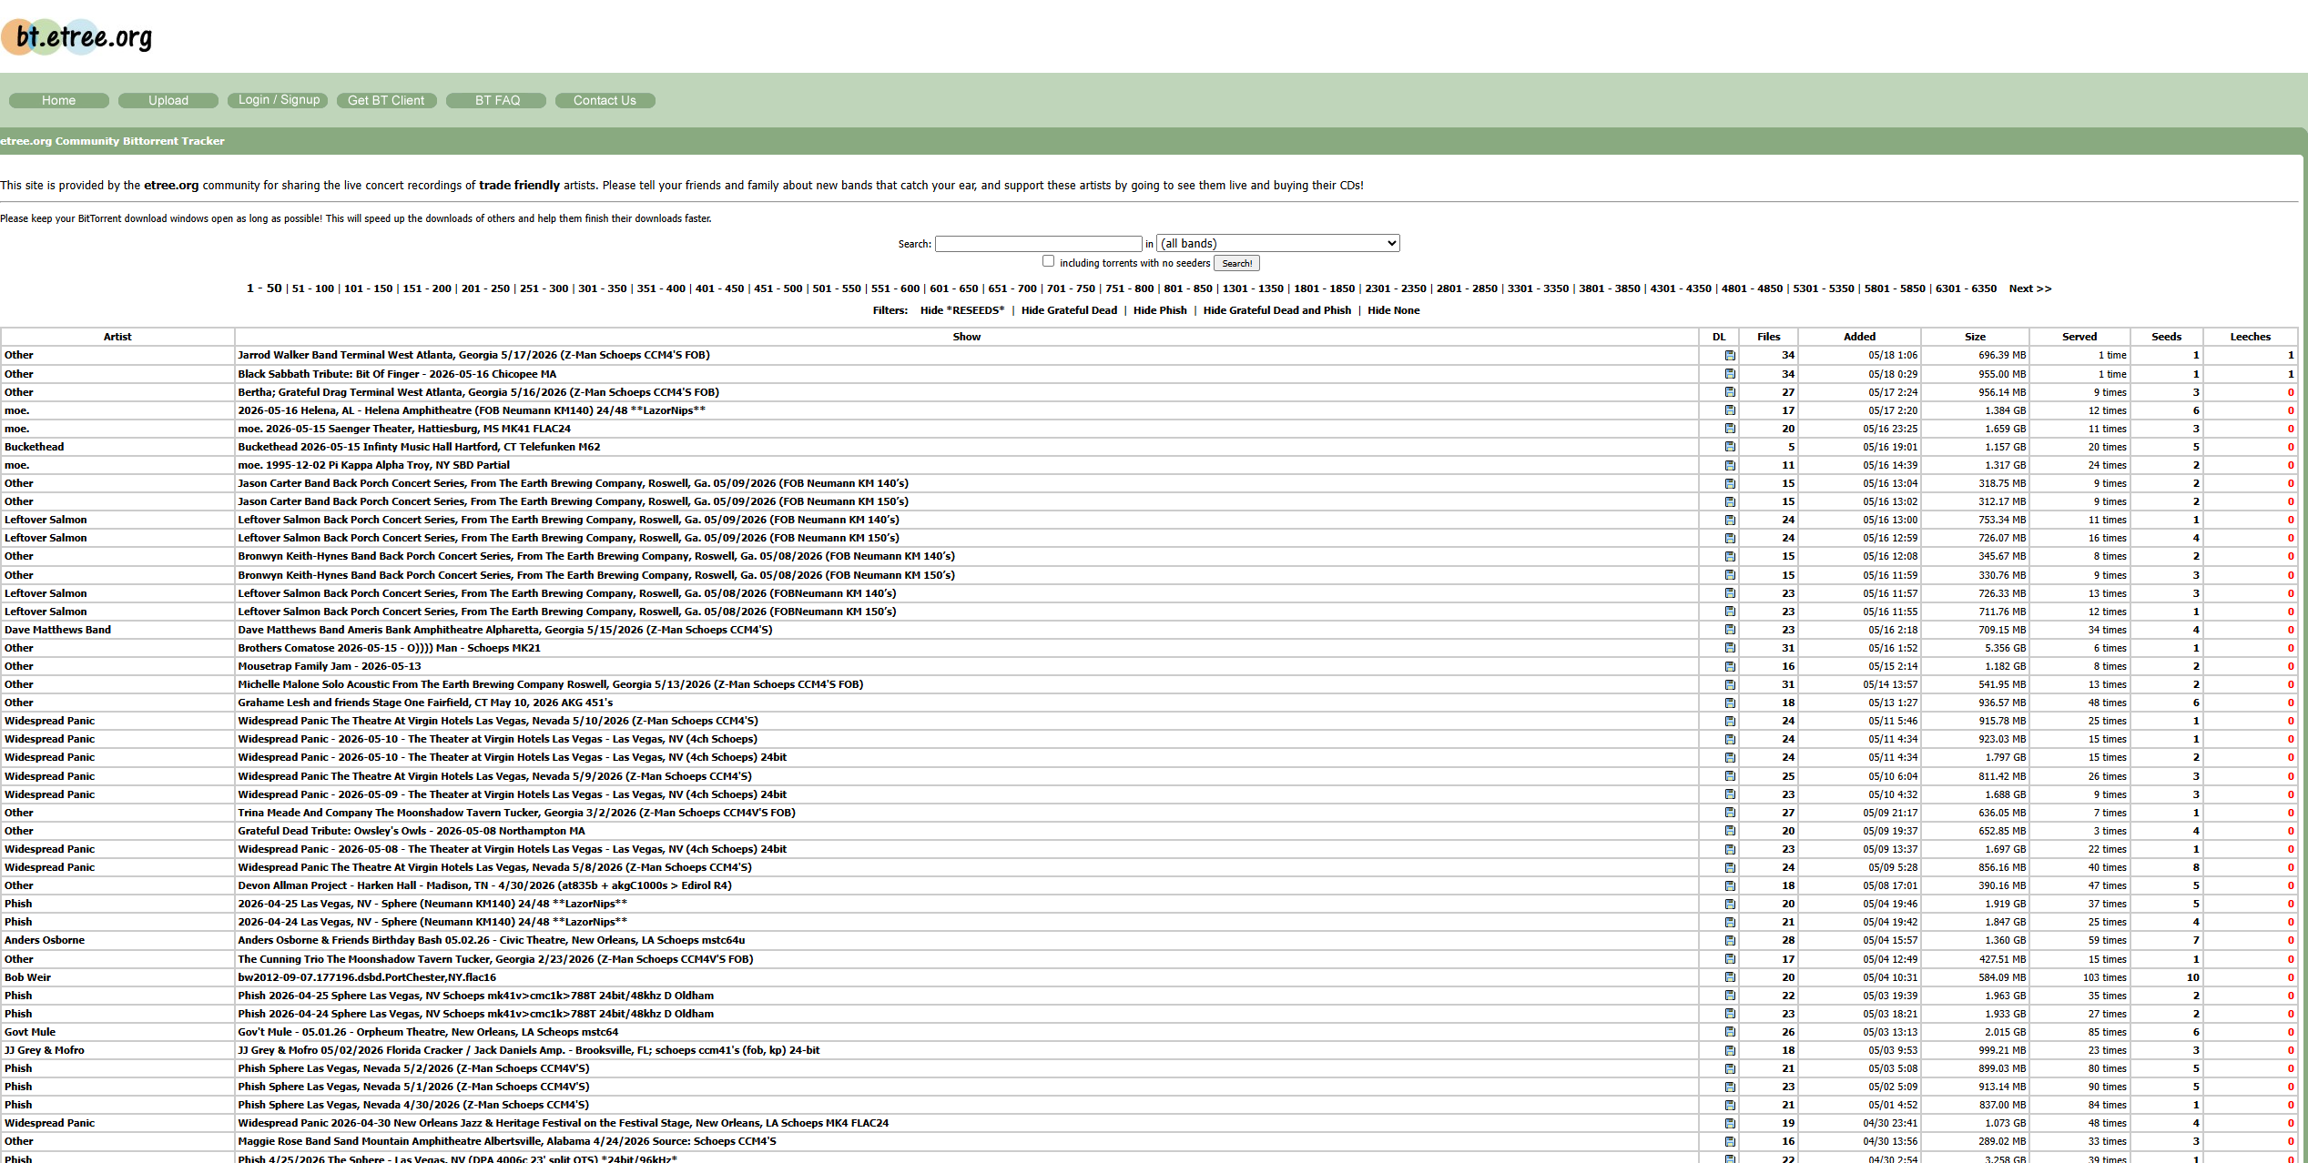Go to results page 501 - 550

837,288
